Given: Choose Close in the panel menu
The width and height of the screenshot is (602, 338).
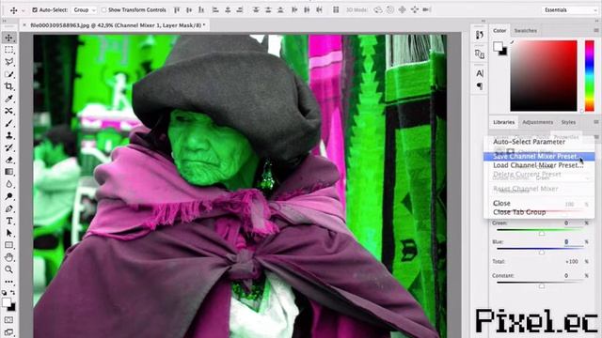Looking at the screenshot, I should 501,203.
